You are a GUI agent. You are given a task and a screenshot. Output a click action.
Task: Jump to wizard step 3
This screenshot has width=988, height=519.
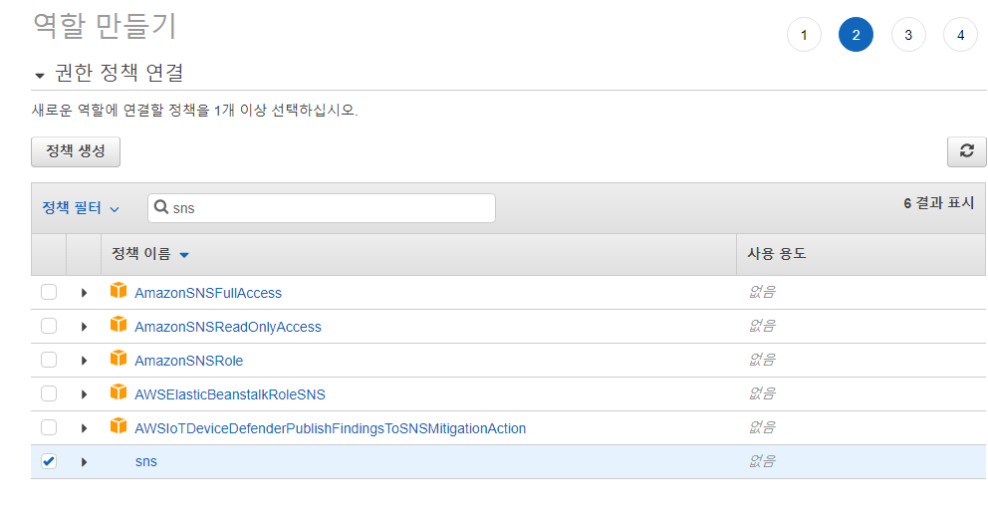tap(908, 35)
